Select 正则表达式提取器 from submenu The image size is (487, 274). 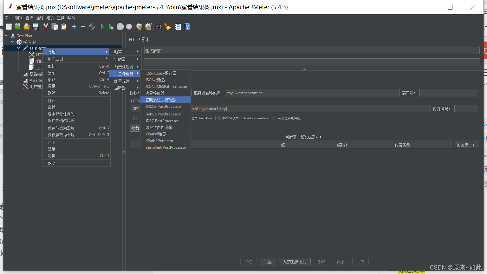point(166,100)
